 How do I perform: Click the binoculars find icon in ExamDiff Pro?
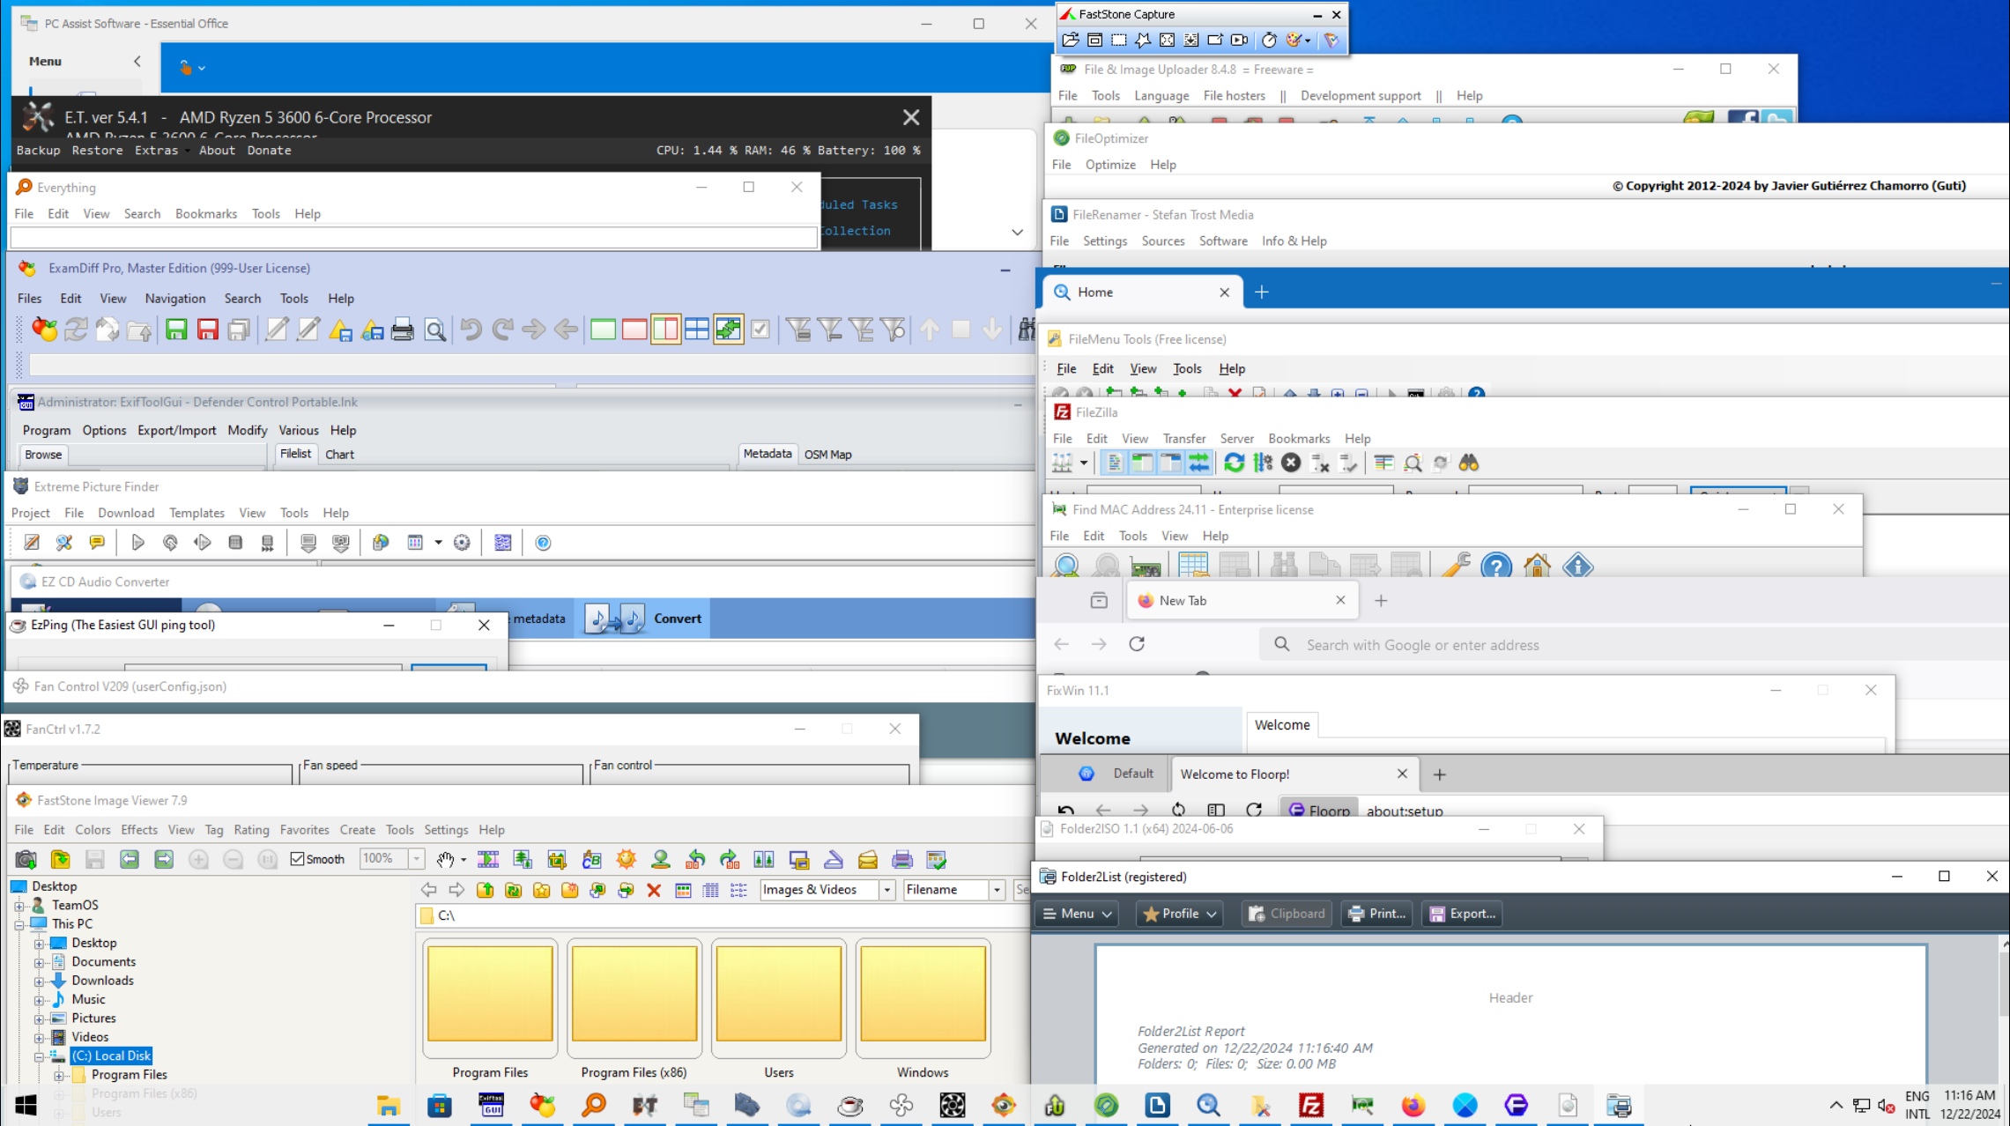(1027, 330)
